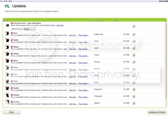Click the red badge beside Amalia

click(12, 88)
